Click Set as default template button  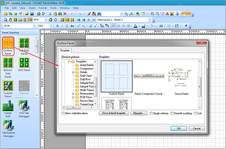coord(114,113)
